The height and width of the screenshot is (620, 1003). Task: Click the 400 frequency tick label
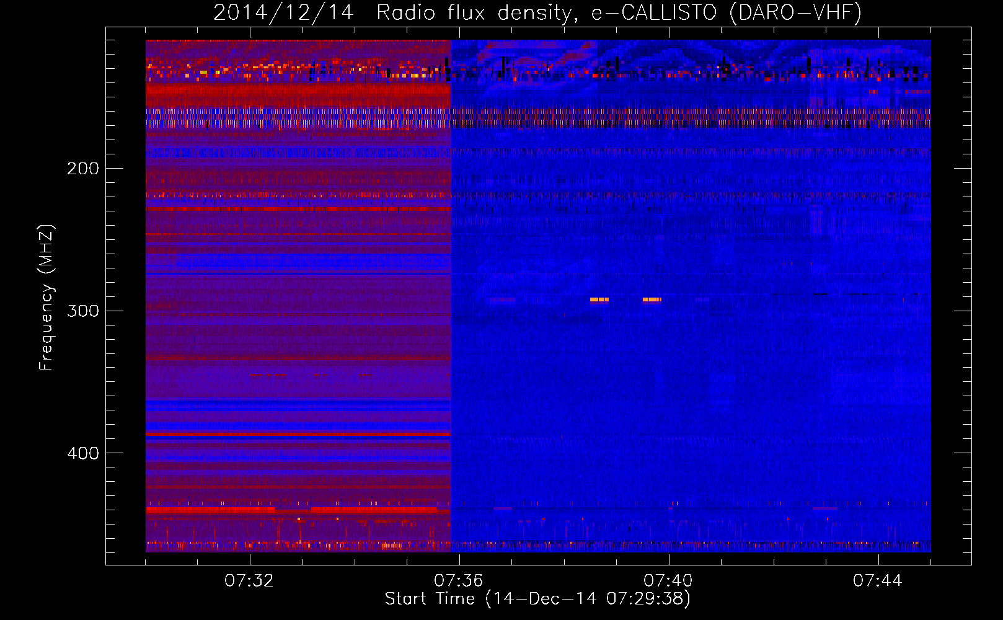coord(83,453)
